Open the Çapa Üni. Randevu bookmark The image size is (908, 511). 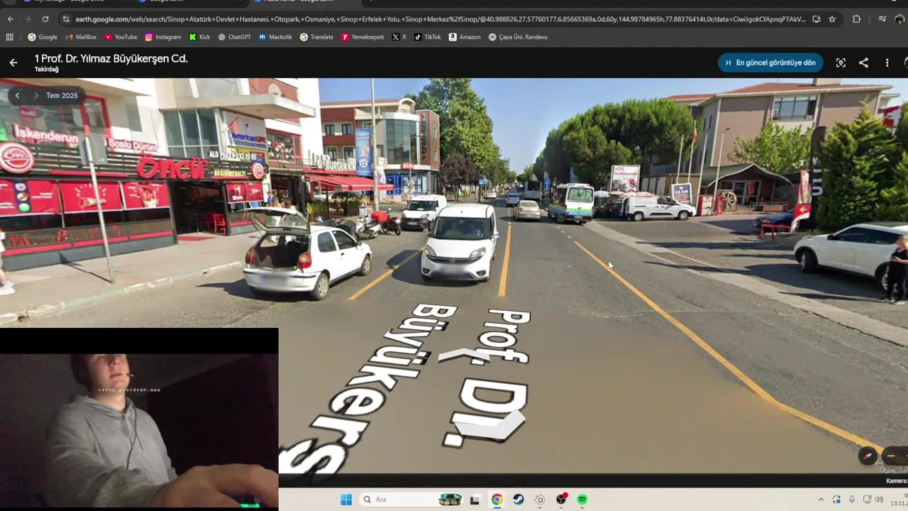point(518,37)
